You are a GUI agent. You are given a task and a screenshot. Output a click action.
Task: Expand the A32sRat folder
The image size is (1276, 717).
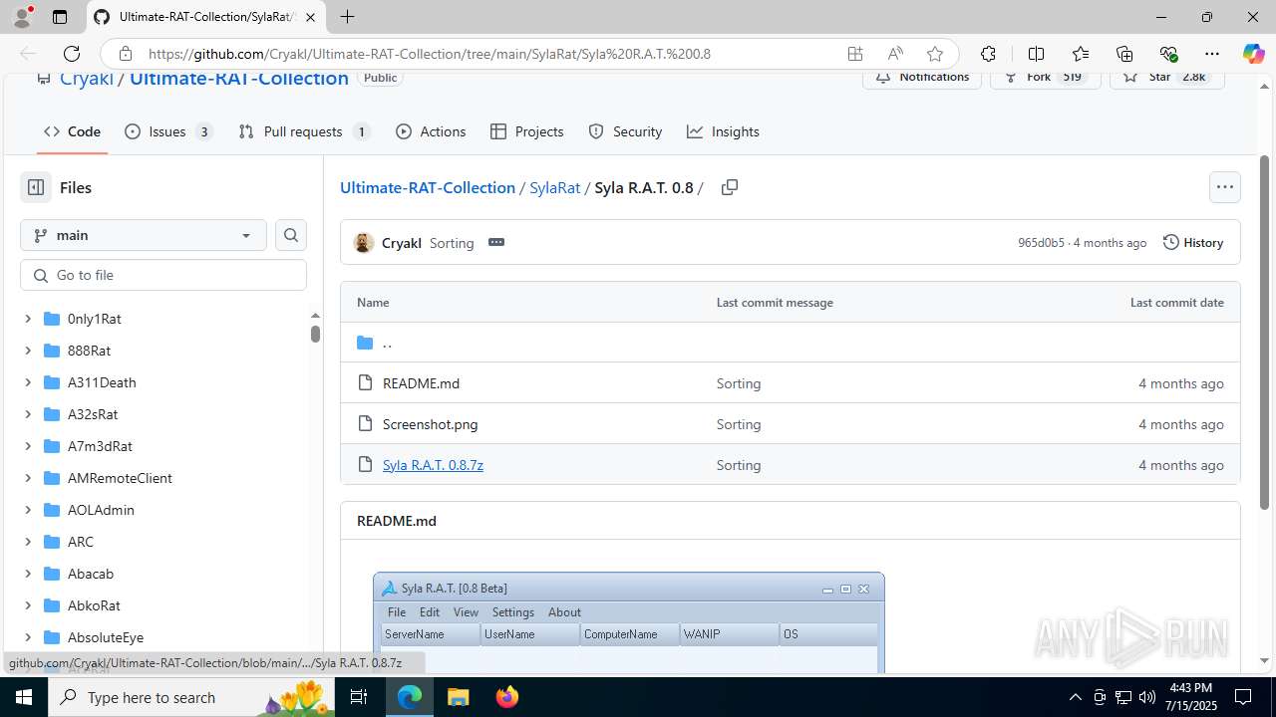pos(28,414)
